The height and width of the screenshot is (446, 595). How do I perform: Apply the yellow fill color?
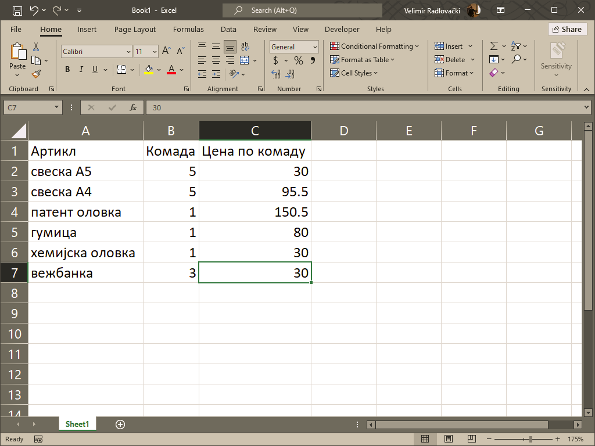point(149,70)
